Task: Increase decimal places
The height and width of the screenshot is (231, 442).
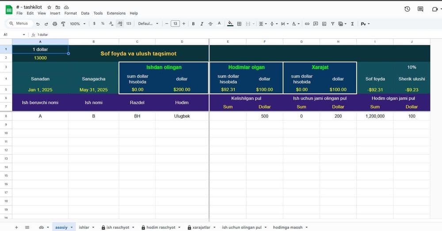Action: click(x=120, y=24)
